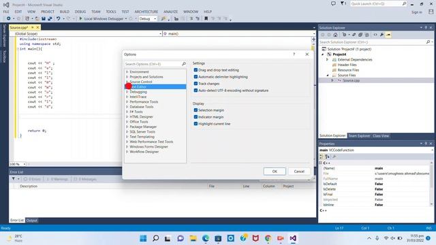Click the Quick Launch search icon
436x245 pixels.
(x=404, y=3)
